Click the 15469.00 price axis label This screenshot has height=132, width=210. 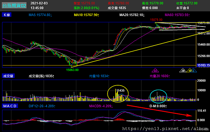(x=204, y=44)
